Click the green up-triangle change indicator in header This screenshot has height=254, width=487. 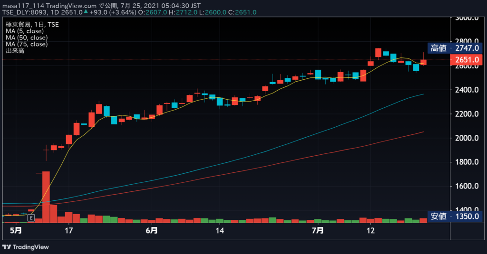86,12
